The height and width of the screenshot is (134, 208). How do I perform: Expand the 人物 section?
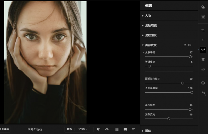[148, 15]
